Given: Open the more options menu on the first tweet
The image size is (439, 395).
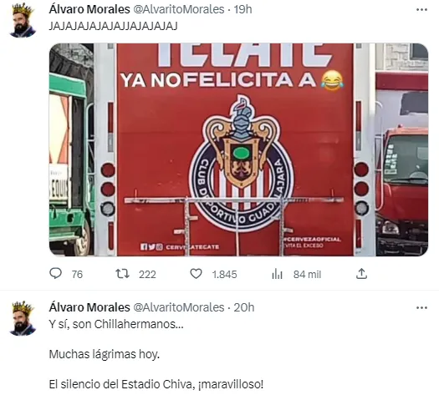Looking at the screenshot, I should (421, 9).
